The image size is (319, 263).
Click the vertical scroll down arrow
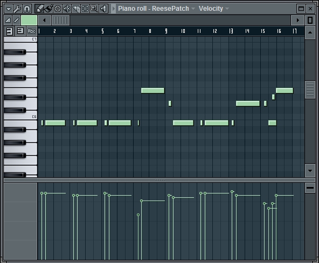(310, 171)
